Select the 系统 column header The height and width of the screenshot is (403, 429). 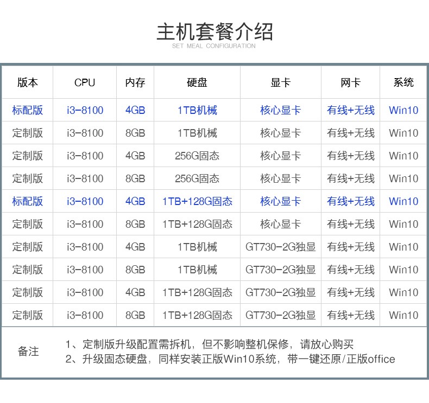tap(403, 82)
